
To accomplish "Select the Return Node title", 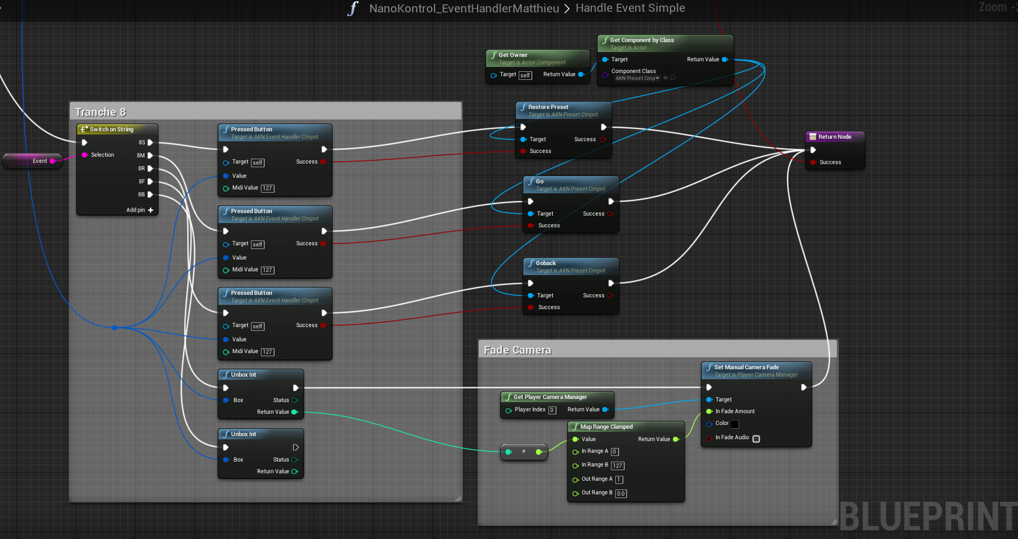I will point(835,136).
